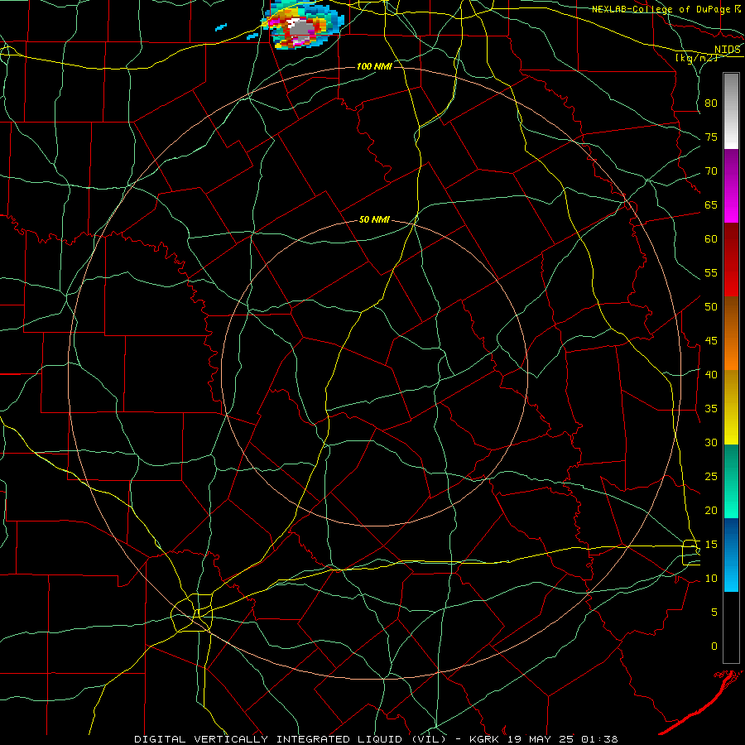Click the 40 value on the legend
The width and height of the screenshot is (745, 745).
coord(711,375)
